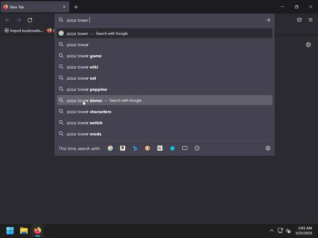The width and height of the screenshot is (318, 238).
Task: Open the Firefox application menu
Action: [311, 20]
